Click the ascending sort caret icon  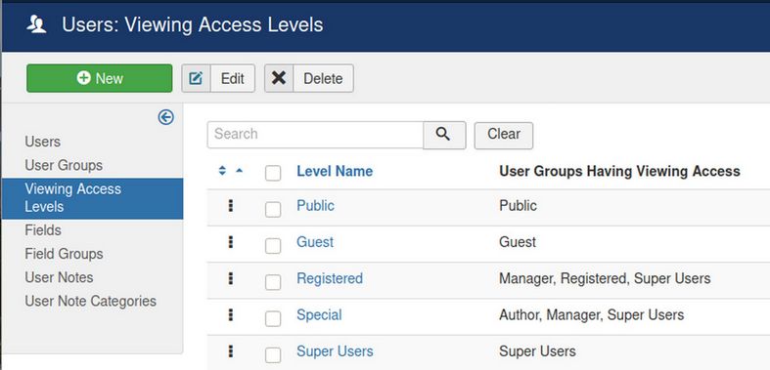coord(239,171)
